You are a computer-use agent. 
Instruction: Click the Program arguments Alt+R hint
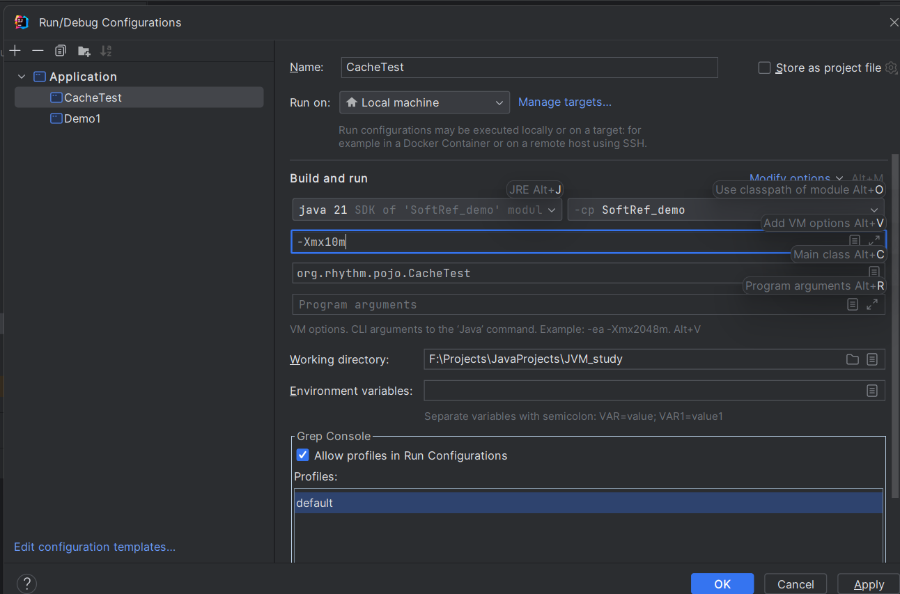814,286
